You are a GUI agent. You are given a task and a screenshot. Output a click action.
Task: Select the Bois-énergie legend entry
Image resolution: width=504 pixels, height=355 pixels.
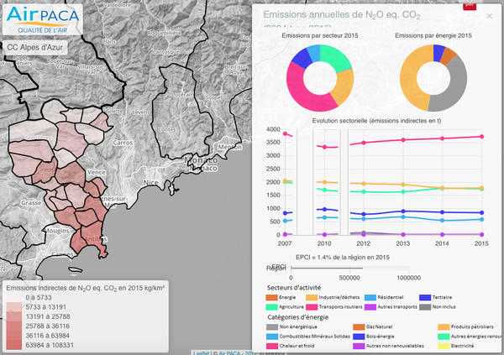[360, 336]
